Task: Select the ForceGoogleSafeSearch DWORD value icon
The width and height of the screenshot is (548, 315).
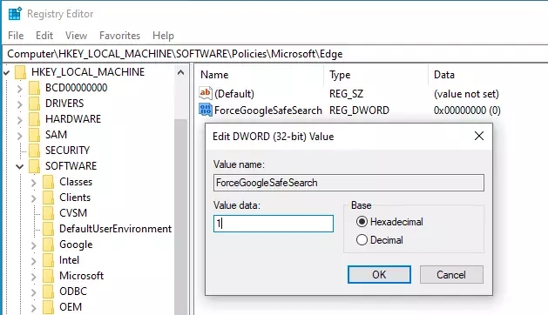Action: (x=206, y=110)
